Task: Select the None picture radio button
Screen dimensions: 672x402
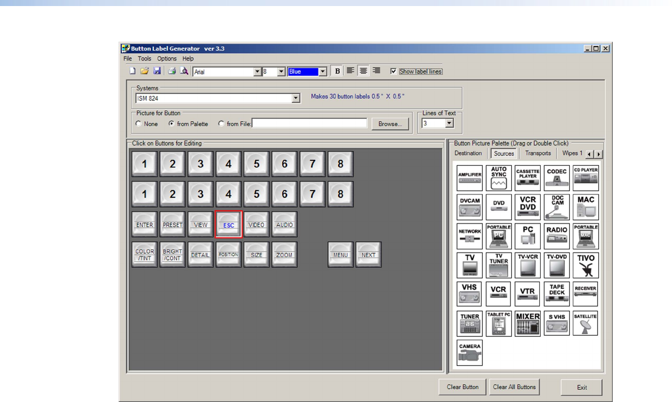Action: tap(138, 124)
